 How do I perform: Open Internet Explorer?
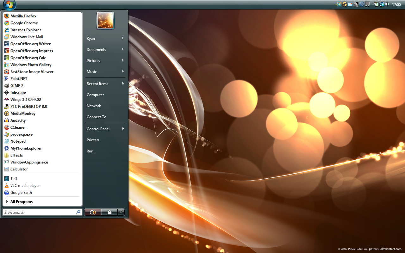(42, 30)
